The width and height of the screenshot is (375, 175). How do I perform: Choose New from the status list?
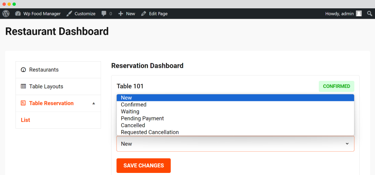[235, 97]
